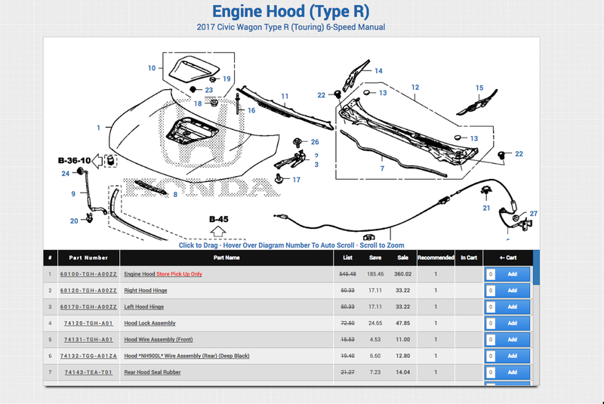Select diagram callout number 3
Viewport: 604px width, 404px height.
316,165
